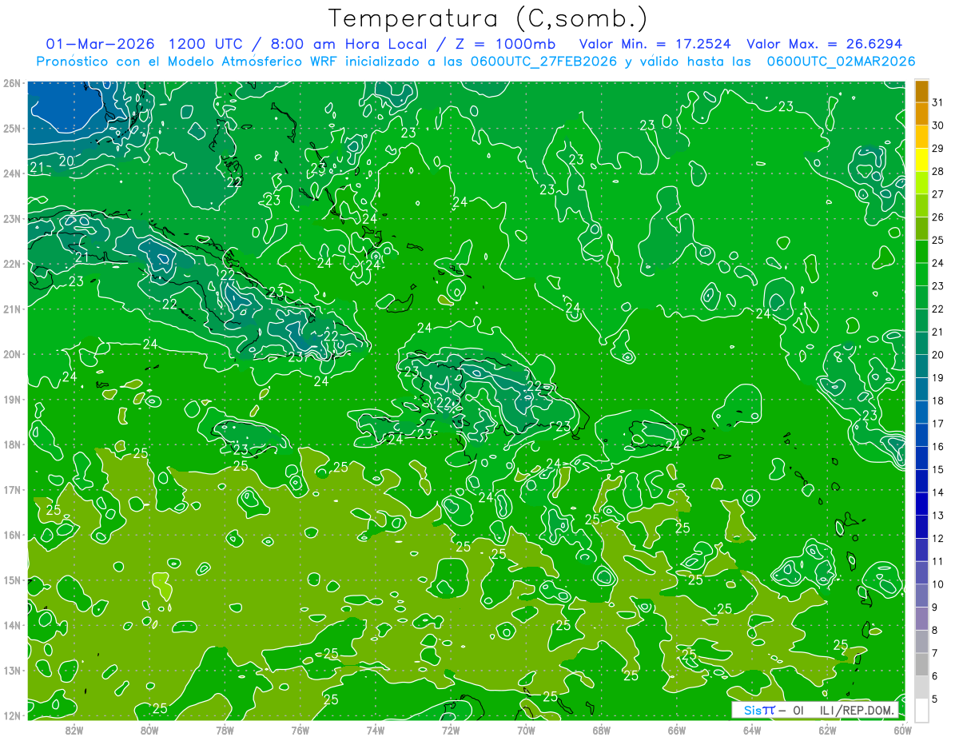Click the colorbar label 10
Screen dimensions: 959x741
[937, 584]
